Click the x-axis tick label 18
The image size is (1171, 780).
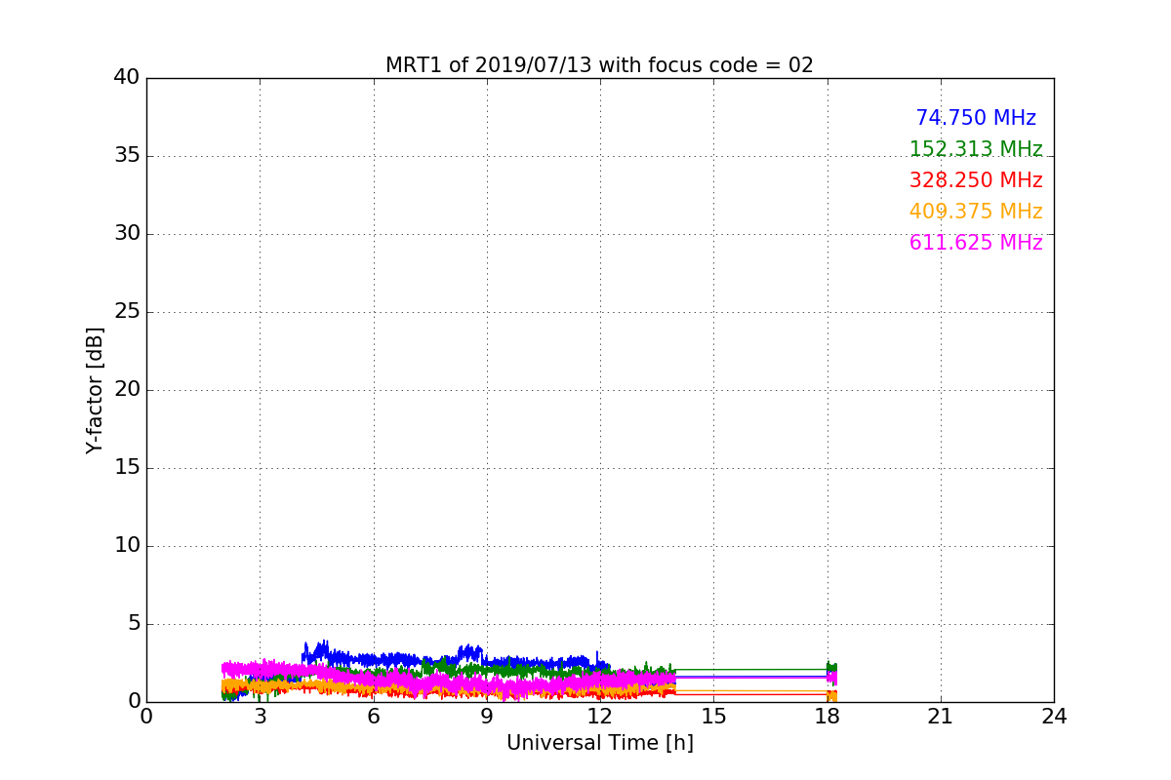[828, 717]
